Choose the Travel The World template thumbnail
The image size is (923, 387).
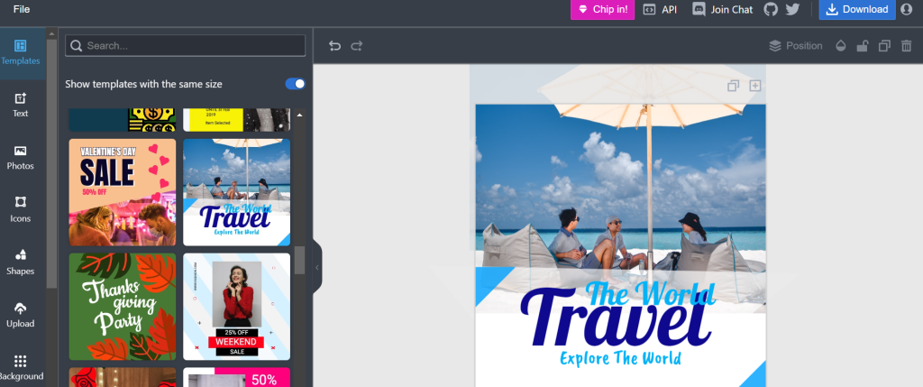click(237, 192)
